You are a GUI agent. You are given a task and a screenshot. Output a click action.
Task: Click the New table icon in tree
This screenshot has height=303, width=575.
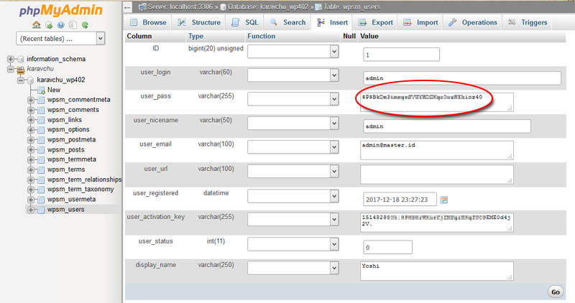point(41,90)
